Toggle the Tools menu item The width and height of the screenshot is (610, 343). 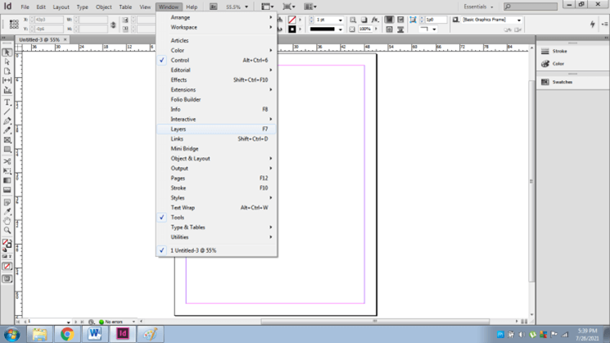coord(217,218)
